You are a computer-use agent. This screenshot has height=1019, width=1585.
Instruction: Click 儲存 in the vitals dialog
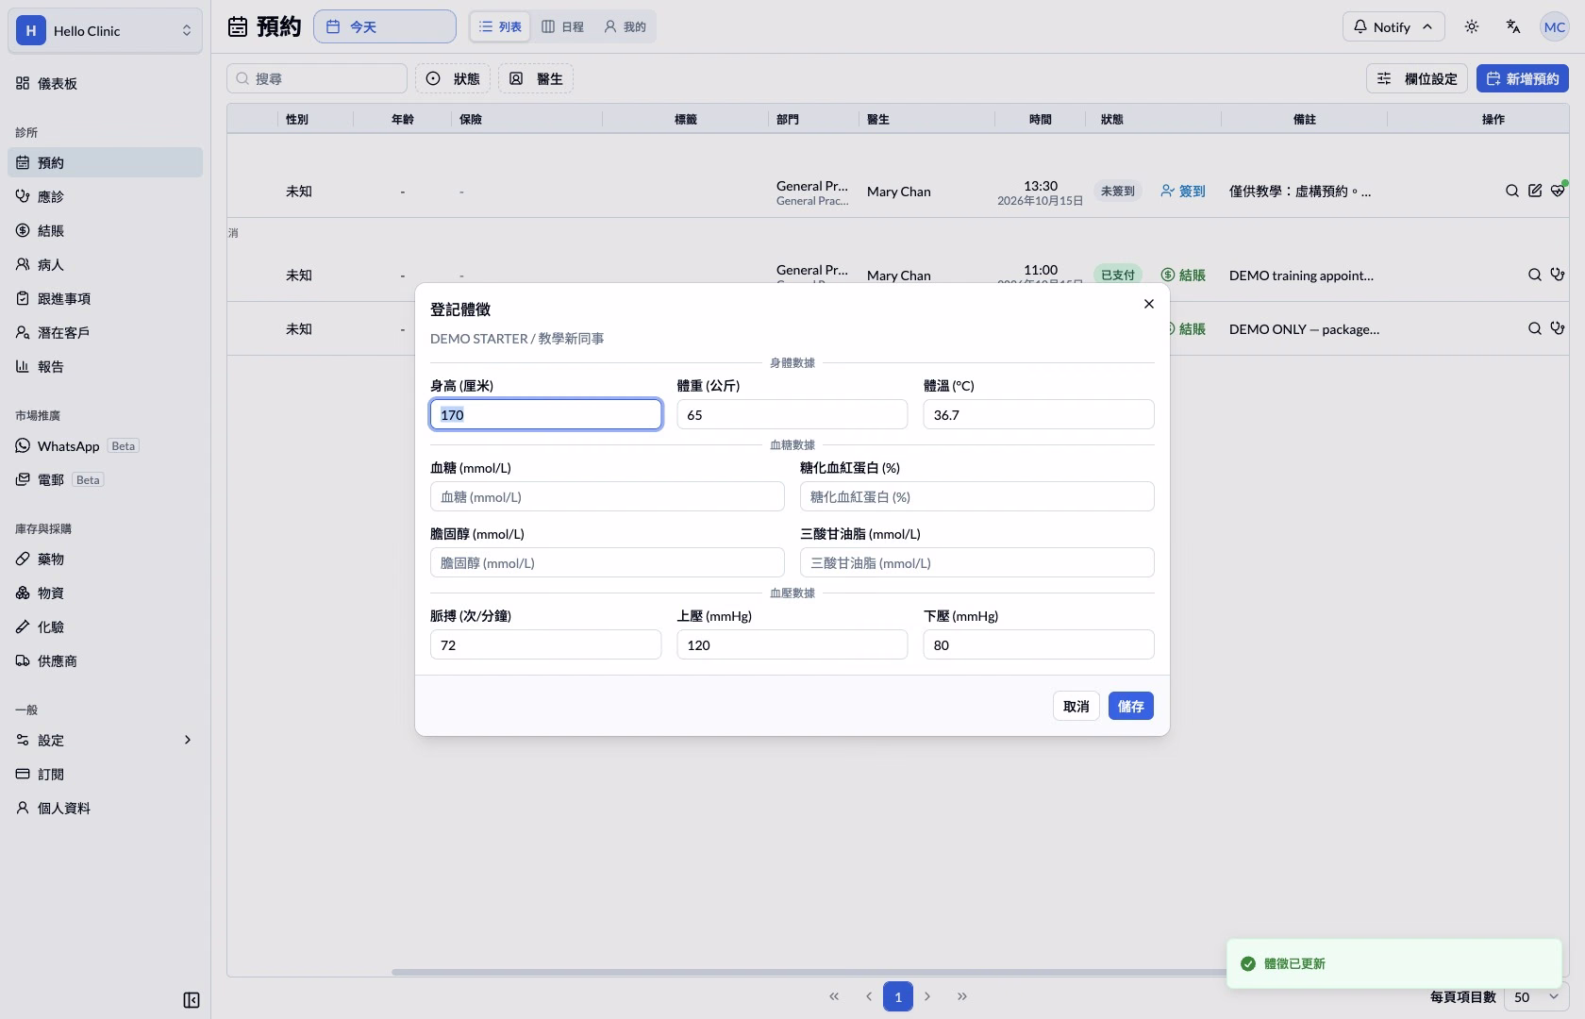[1130, 706]
